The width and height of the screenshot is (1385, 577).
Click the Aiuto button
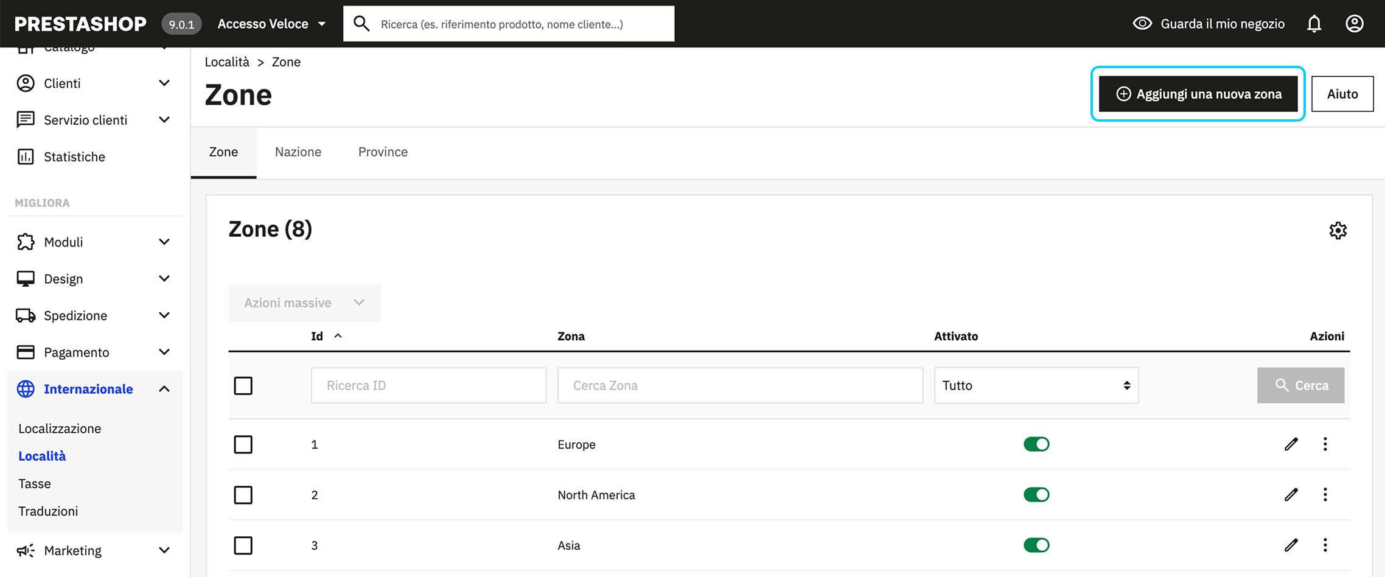1342,94
